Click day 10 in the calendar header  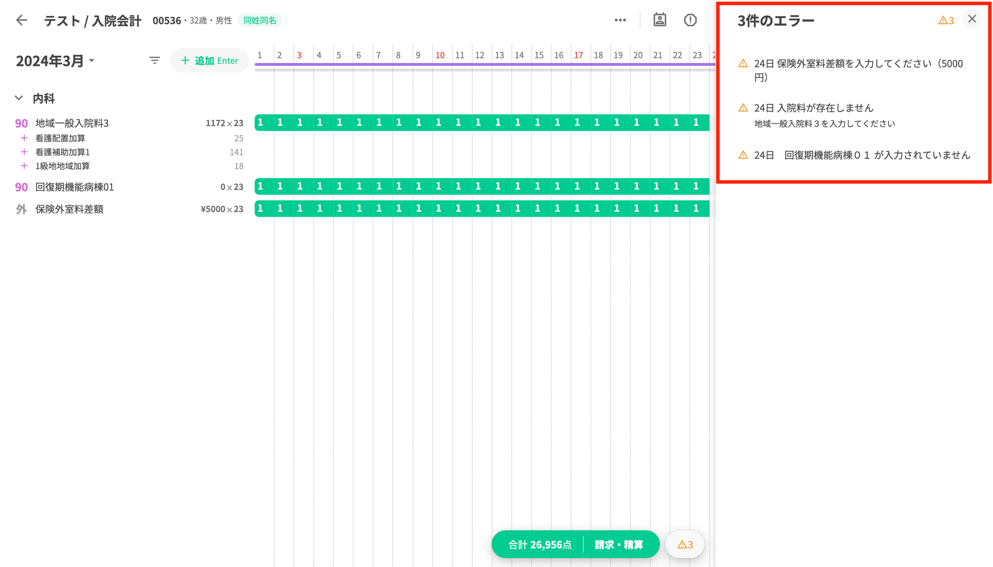click(439, 55)
